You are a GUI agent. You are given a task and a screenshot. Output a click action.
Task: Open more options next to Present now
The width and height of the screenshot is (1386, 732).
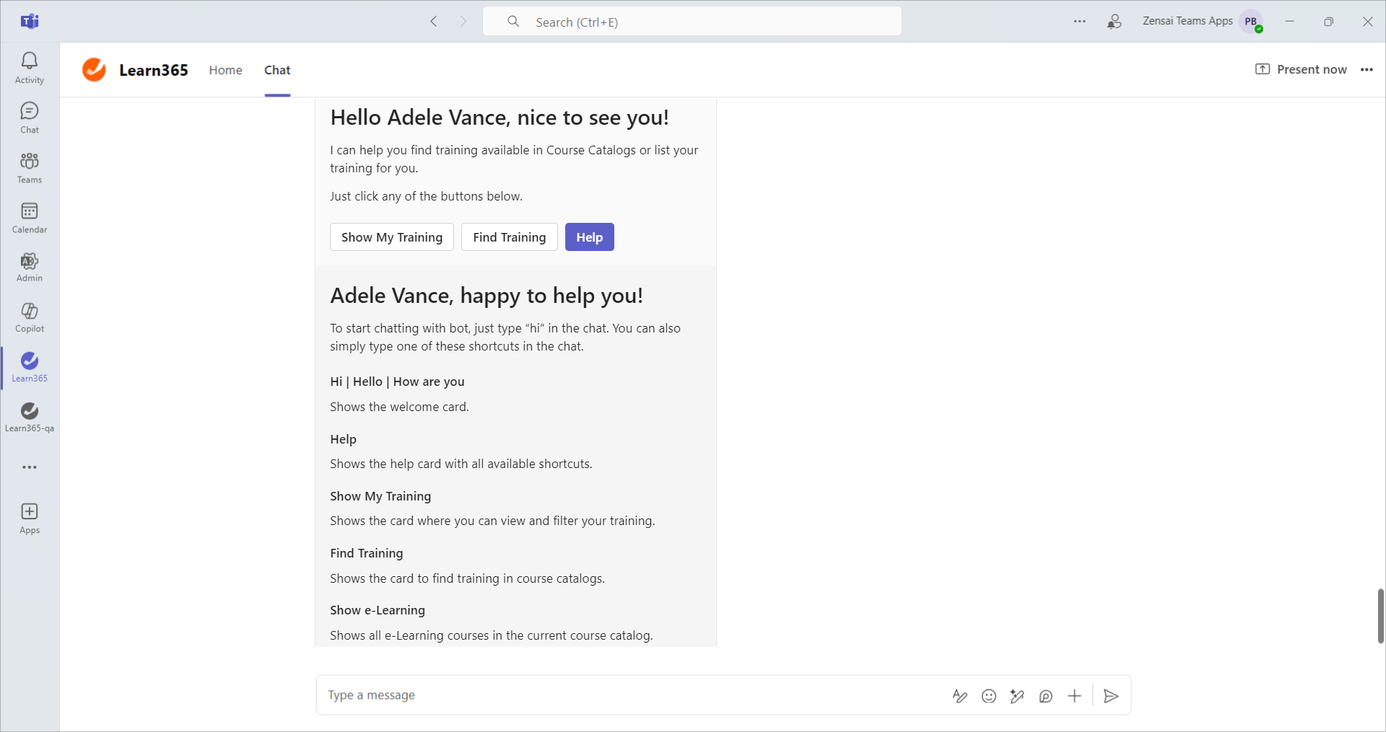1366,70
